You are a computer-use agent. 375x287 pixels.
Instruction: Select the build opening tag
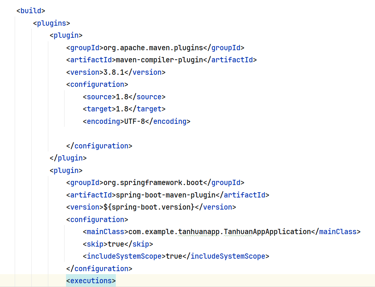click(30, 11)
